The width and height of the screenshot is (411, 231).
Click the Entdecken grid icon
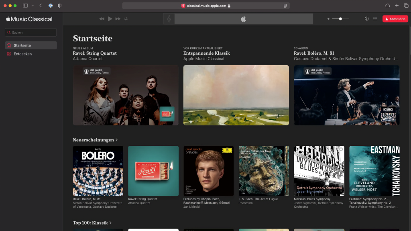pyautogui.click(x=9, y=54)
